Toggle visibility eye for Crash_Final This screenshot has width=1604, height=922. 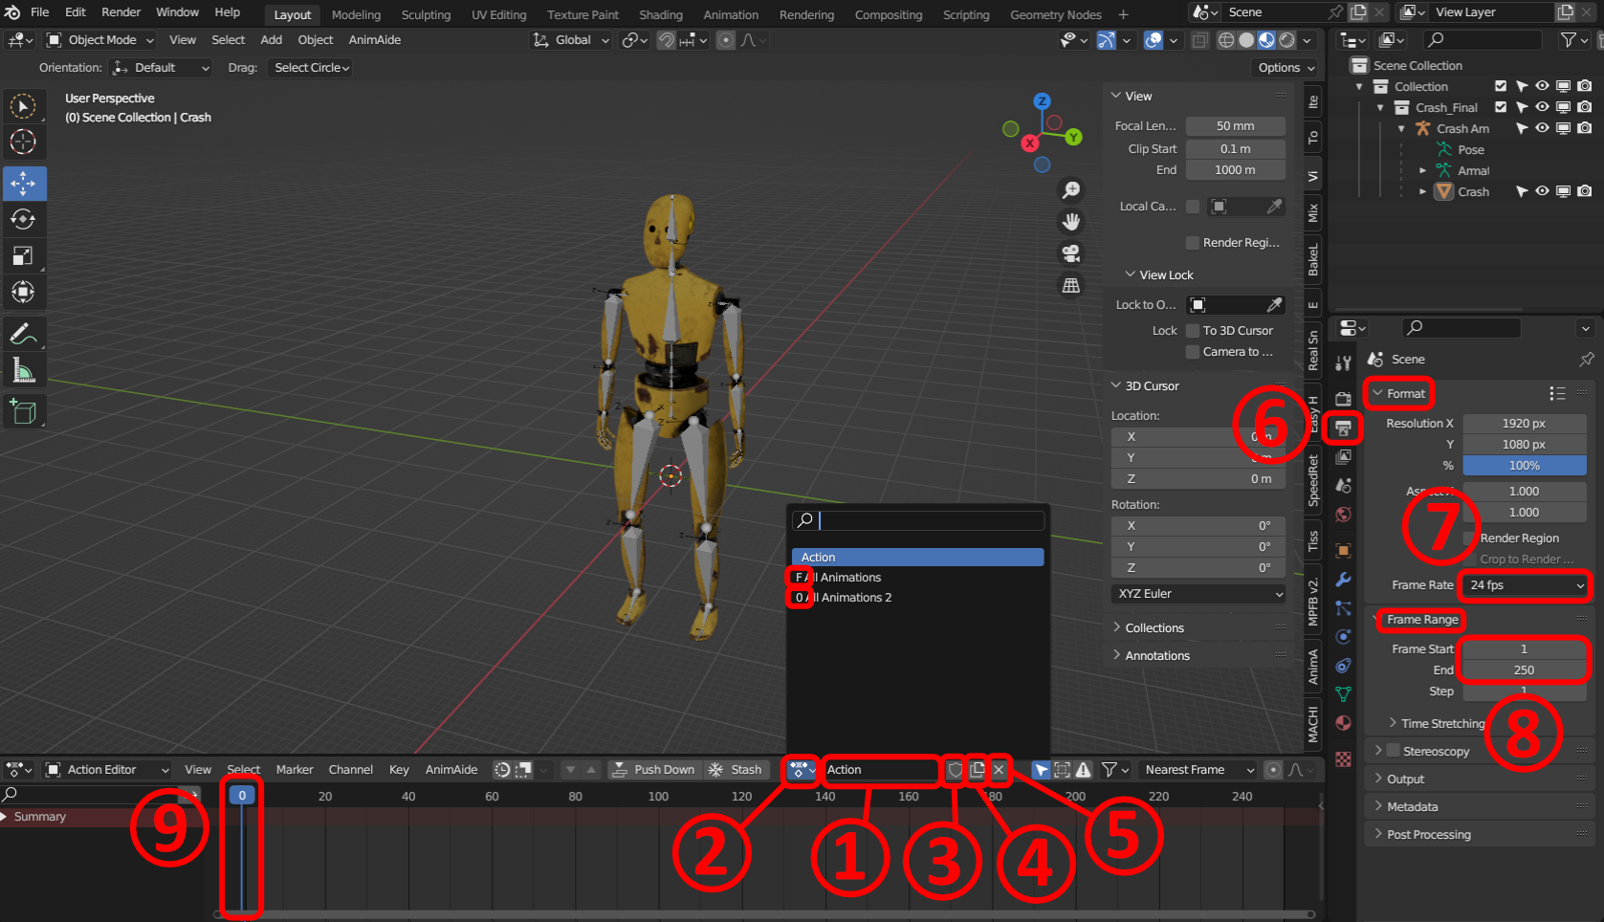click(1542, 107)
